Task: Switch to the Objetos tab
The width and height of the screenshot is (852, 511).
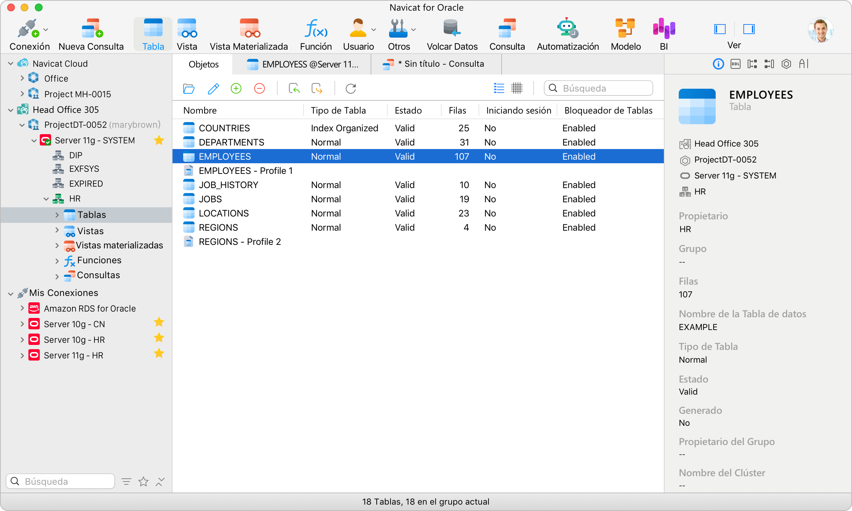Action: 203,64
